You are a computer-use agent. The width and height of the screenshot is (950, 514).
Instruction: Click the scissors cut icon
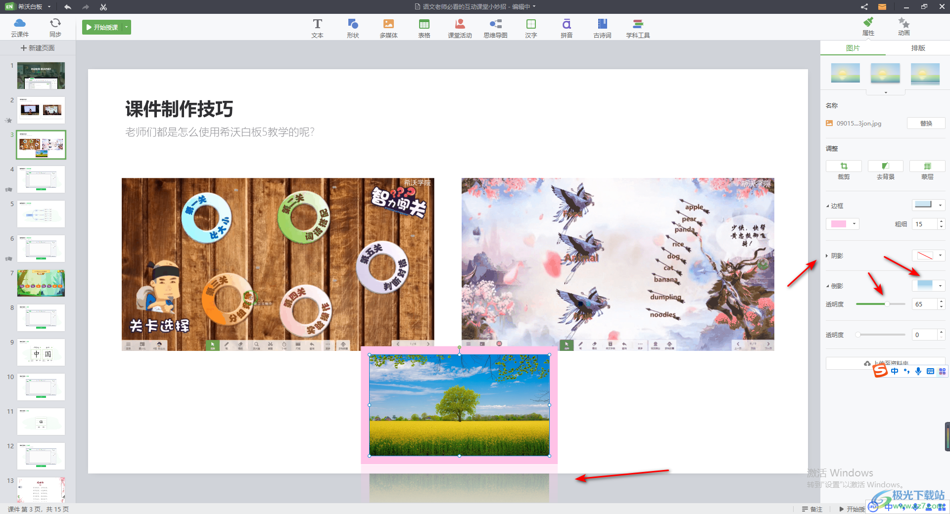click(103, 7)
